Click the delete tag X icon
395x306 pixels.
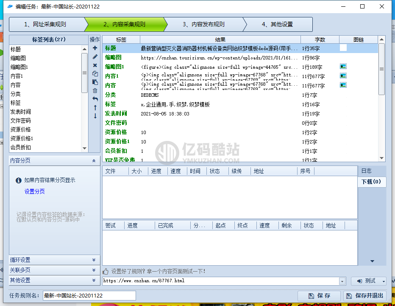(x=95, y=65)
